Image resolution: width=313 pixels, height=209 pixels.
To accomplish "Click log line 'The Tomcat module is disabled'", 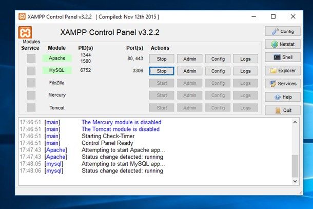I will pyautogui.click(x=121, y=129).
